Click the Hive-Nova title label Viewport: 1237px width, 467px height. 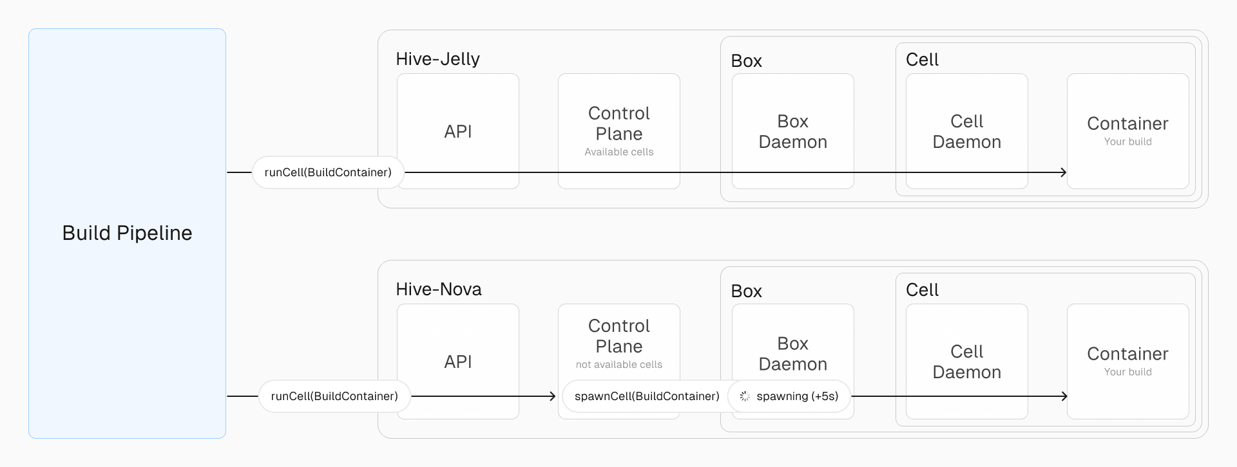point(438,289)
